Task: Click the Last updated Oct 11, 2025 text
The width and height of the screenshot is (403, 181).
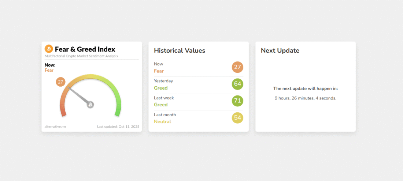Action: click(x=118, y=127)
